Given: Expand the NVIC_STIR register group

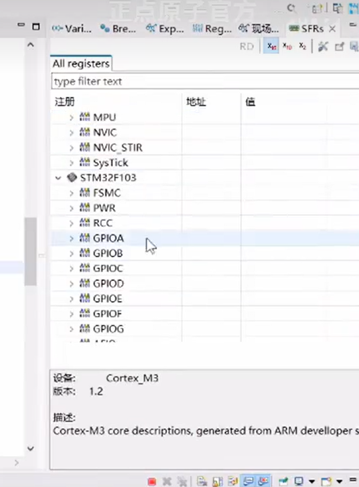Looking at the screenshot, I should (x=72, y=148).
